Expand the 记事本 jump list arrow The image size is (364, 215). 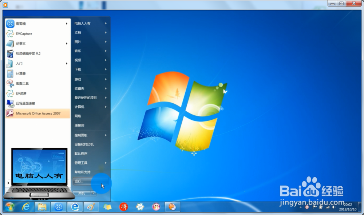67,44
